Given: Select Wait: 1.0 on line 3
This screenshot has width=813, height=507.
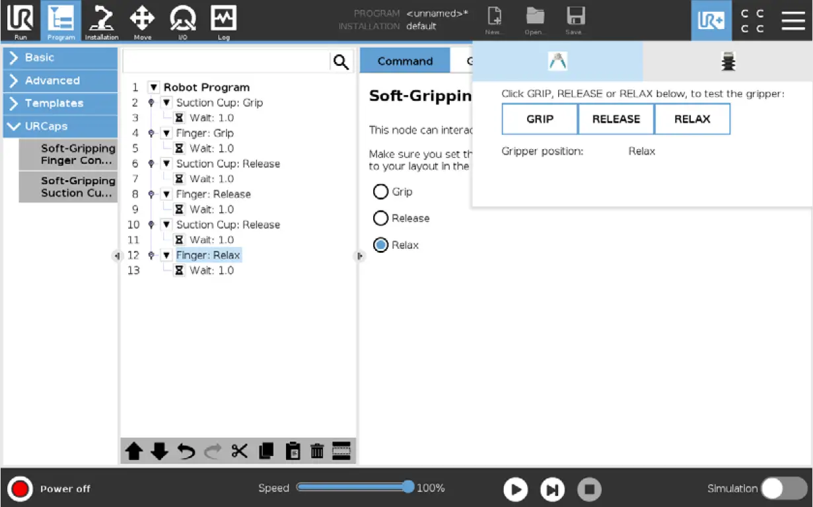Looking at the screenshot, I should click(x=211, y=118).
